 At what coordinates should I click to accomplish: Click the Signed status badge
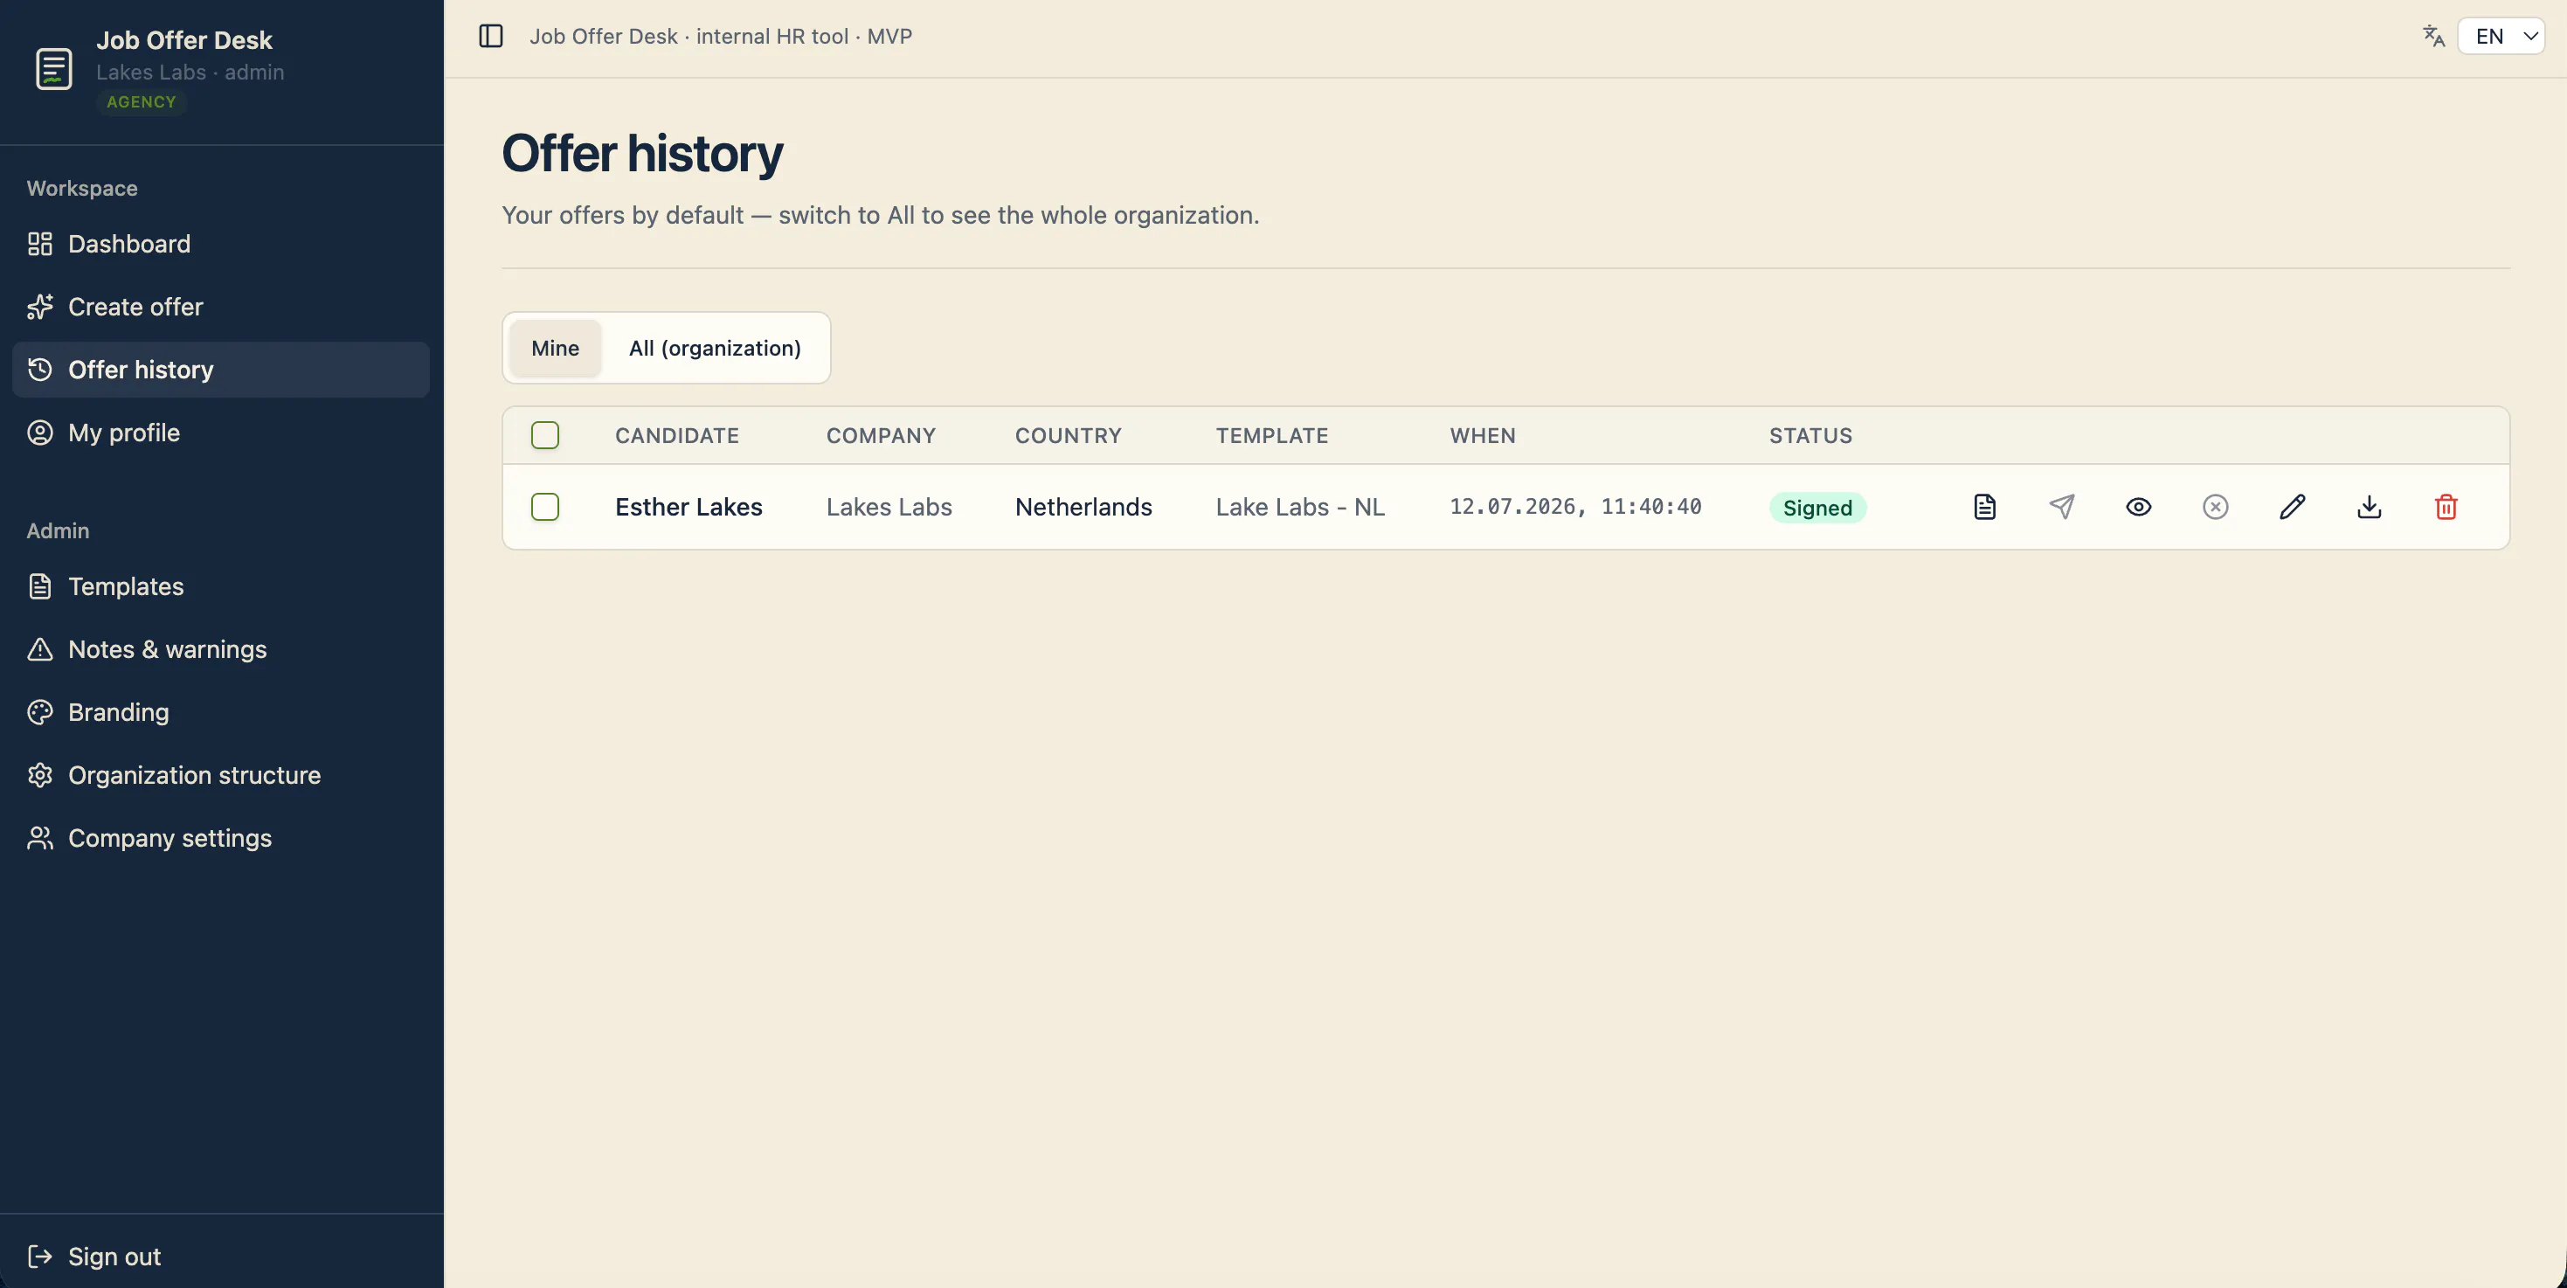(x=1817, y=508)
